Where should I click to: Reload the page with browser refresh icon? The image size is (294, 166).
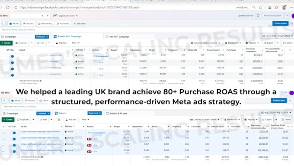tap(8, 7)
